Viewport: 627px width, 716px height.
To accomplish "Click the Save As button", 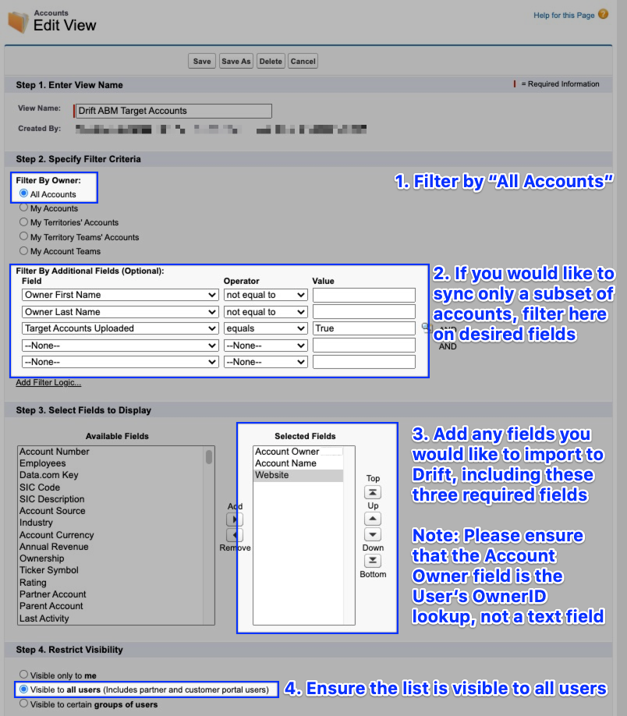I will pyautogui.click(x=236, y=61).
